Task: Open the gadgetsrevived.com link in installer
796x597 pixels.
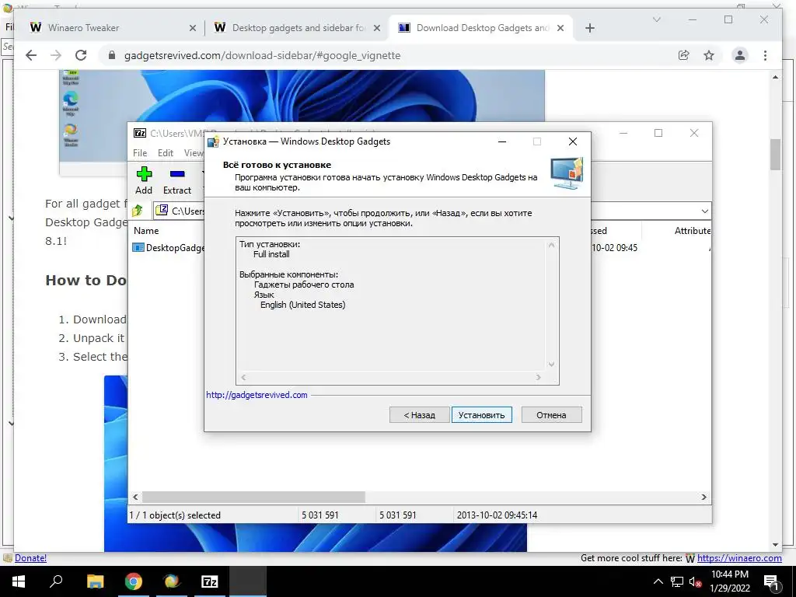Action: coord(257,395)
